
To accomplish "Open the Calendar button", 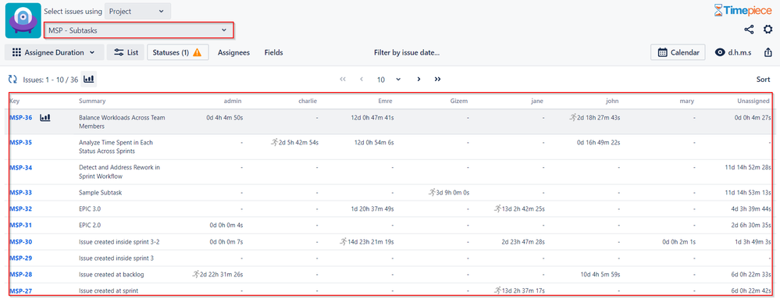I will click(678, 52).
